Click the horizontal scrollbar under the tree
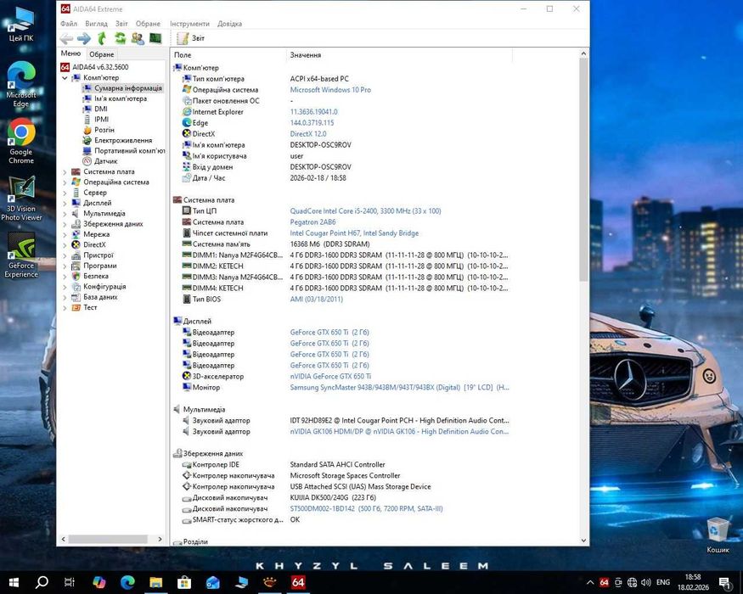 [108, 539]
